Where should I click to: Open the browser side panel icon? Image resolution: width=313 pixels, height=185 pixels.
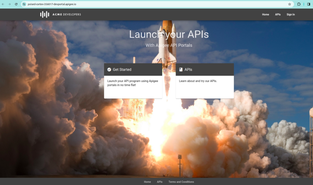(x=309, y=4)
